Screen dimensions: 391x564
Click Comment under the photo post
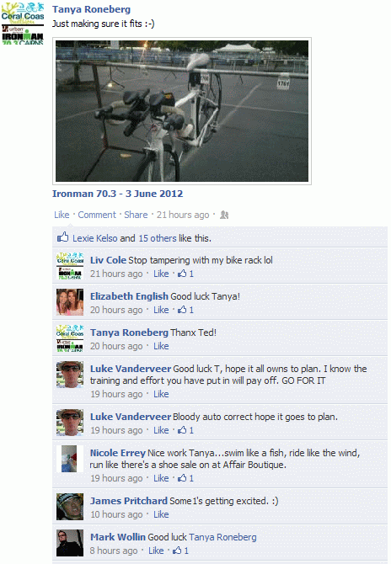[97, 215]
